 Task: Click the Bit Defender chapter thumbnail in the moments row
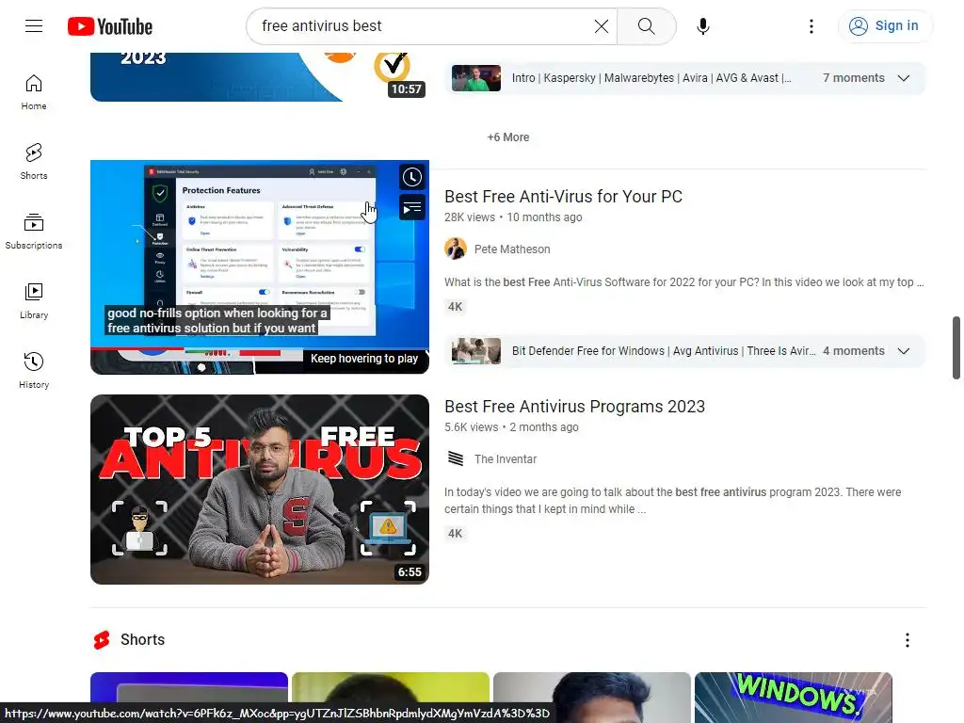[475, 351]
